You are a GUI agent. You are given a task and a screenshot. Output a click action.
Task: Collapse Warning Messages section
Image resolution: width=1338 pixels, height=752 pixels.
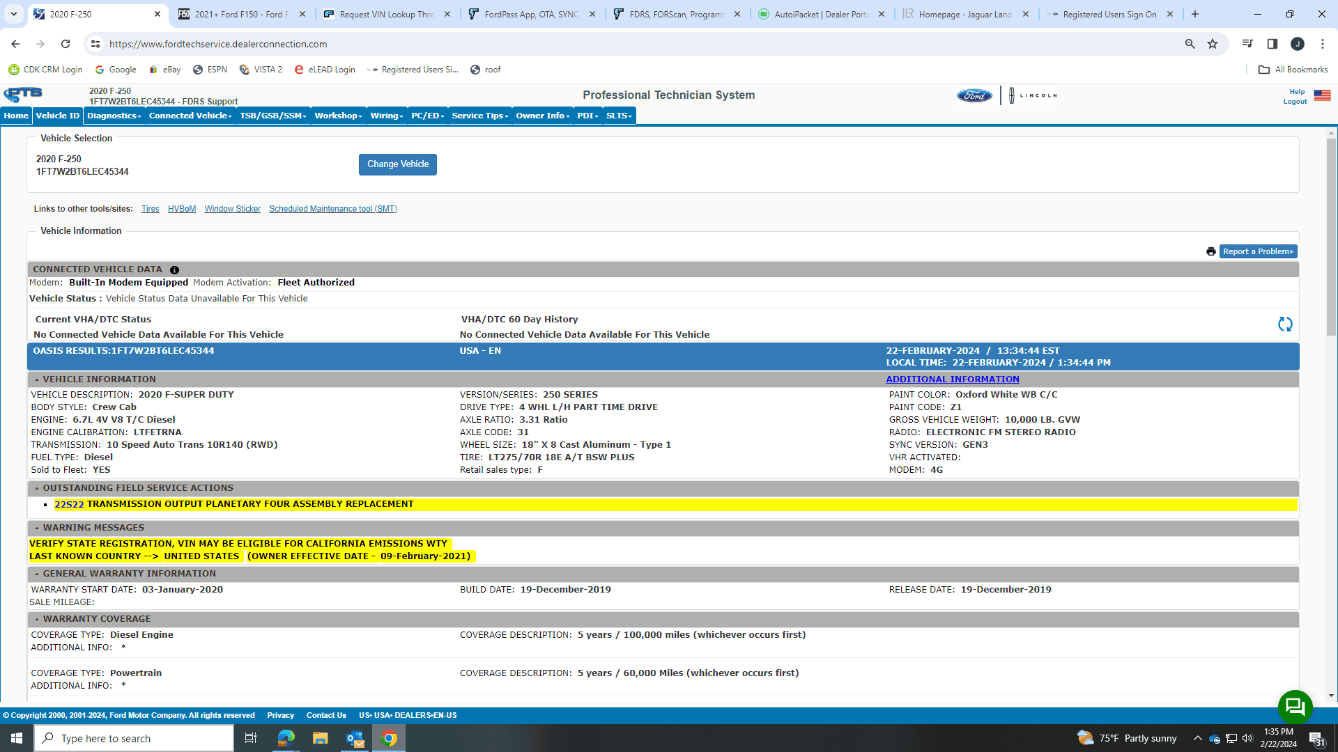pyautogui.click(x=37, y=528)
